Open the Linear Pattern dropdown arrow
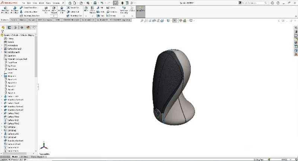The height and width of the screenshot is (161, 298). pyautogui.click(x=92, y=16)
